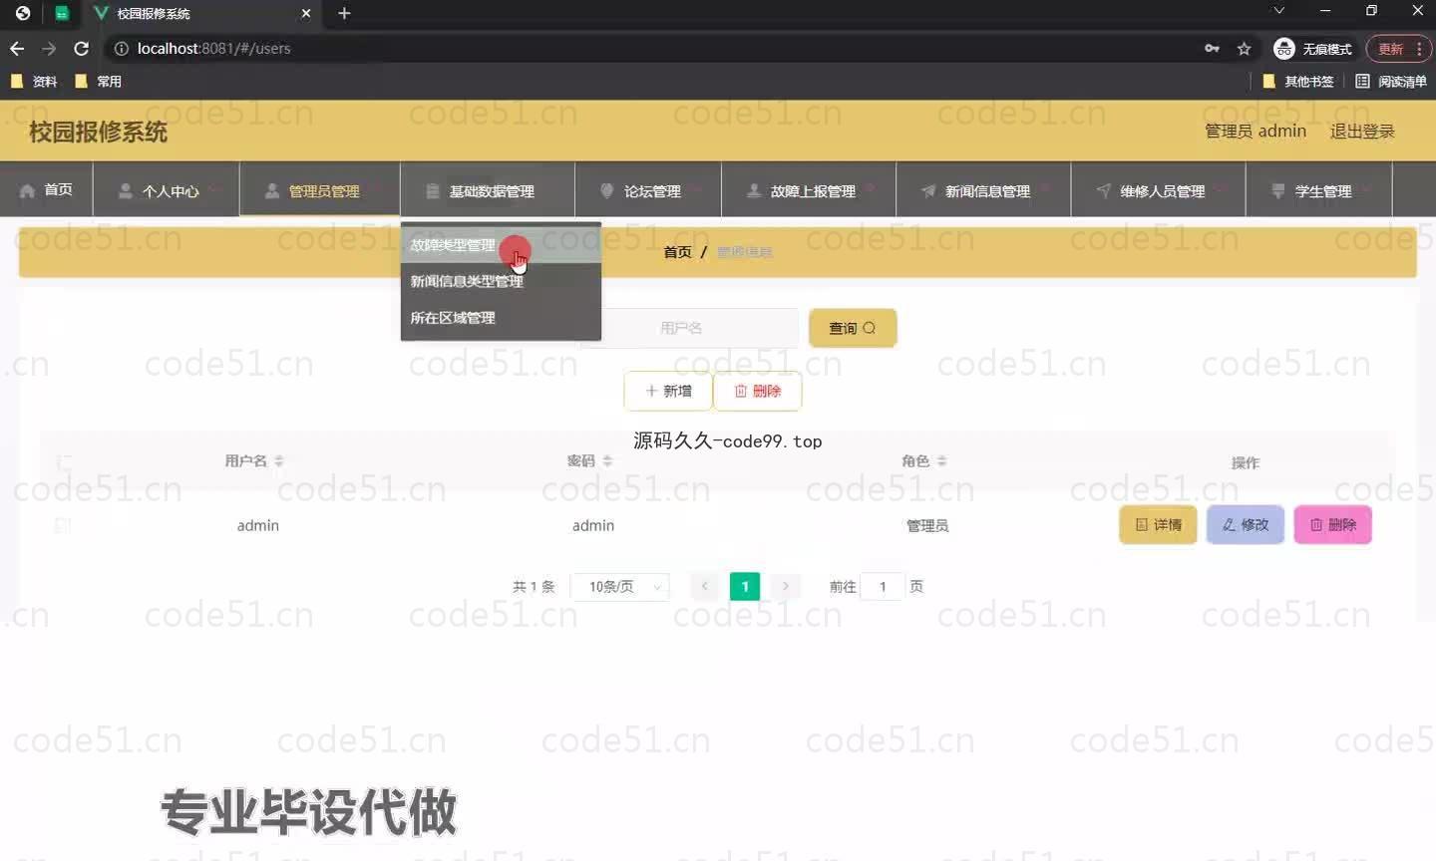
Task: Check the admin row checkbox
Action: coord(62,525)
